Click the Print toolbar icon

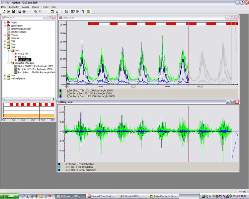click(24, 11)
